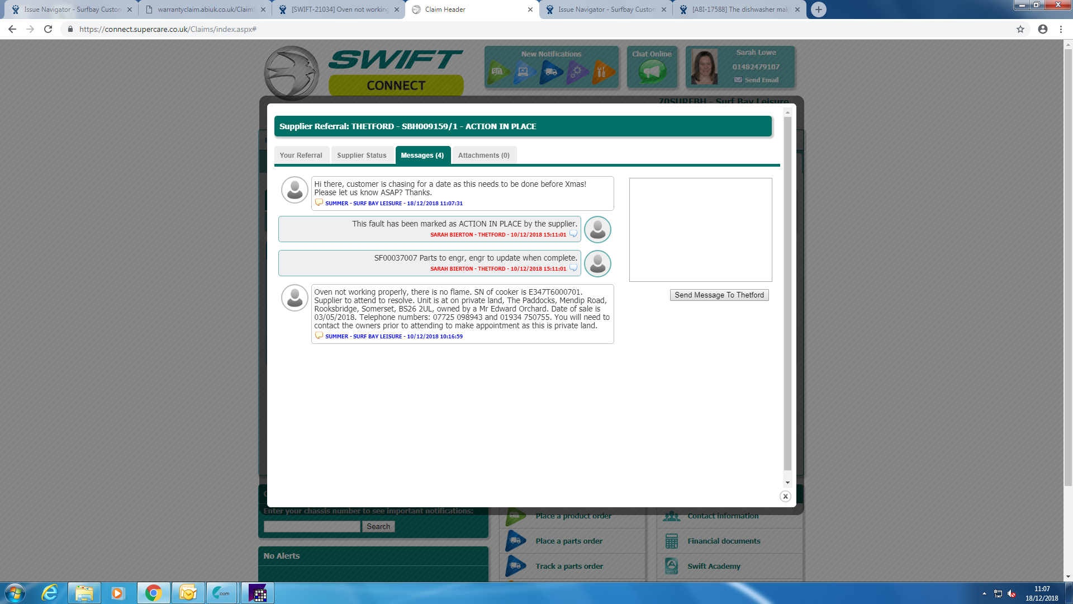Click the purple gears notification icon
The width and height of the screenshot is (1073, 604).
coord(577,72)
